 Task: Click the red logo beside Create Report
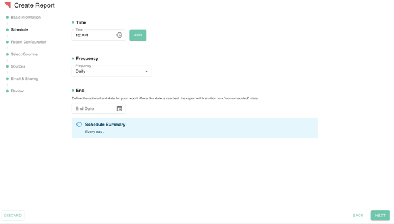click(x=8, y=5)
